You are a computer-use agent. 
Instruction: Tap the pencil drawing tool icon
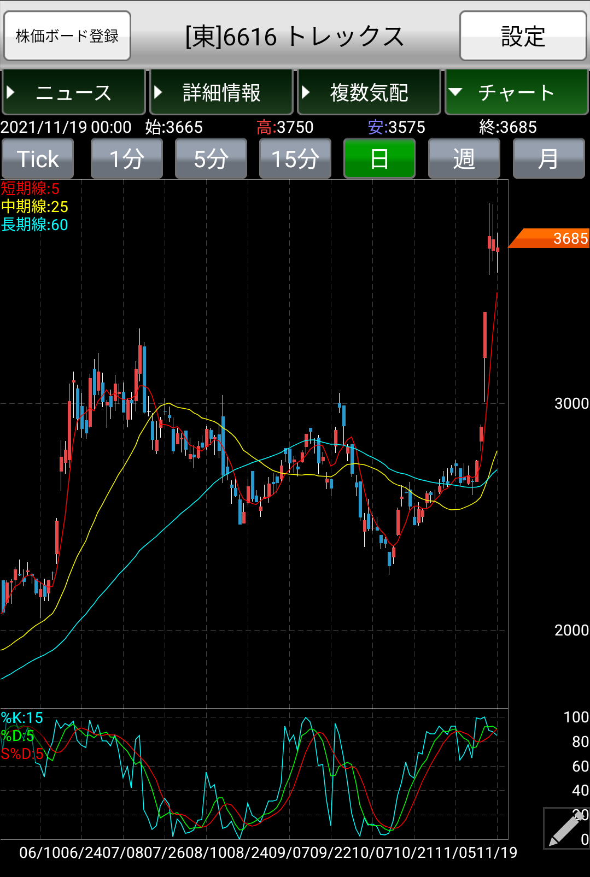coord(566,828)
